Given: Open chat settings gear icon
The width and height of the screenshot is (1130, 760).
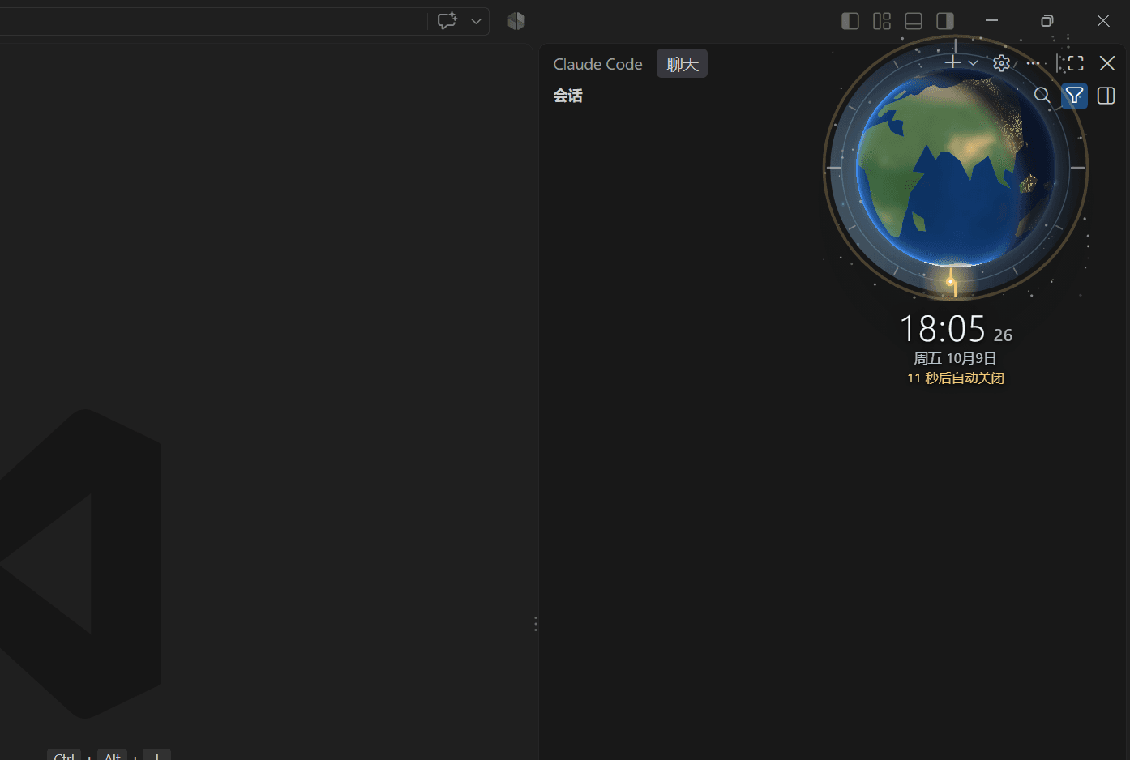Looking at the screenshot, I should point(1002,63).
